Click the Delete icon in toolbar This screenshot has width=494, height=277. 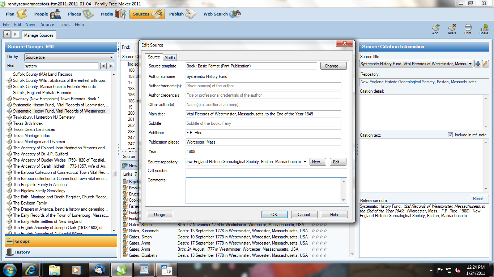[451, 30]
